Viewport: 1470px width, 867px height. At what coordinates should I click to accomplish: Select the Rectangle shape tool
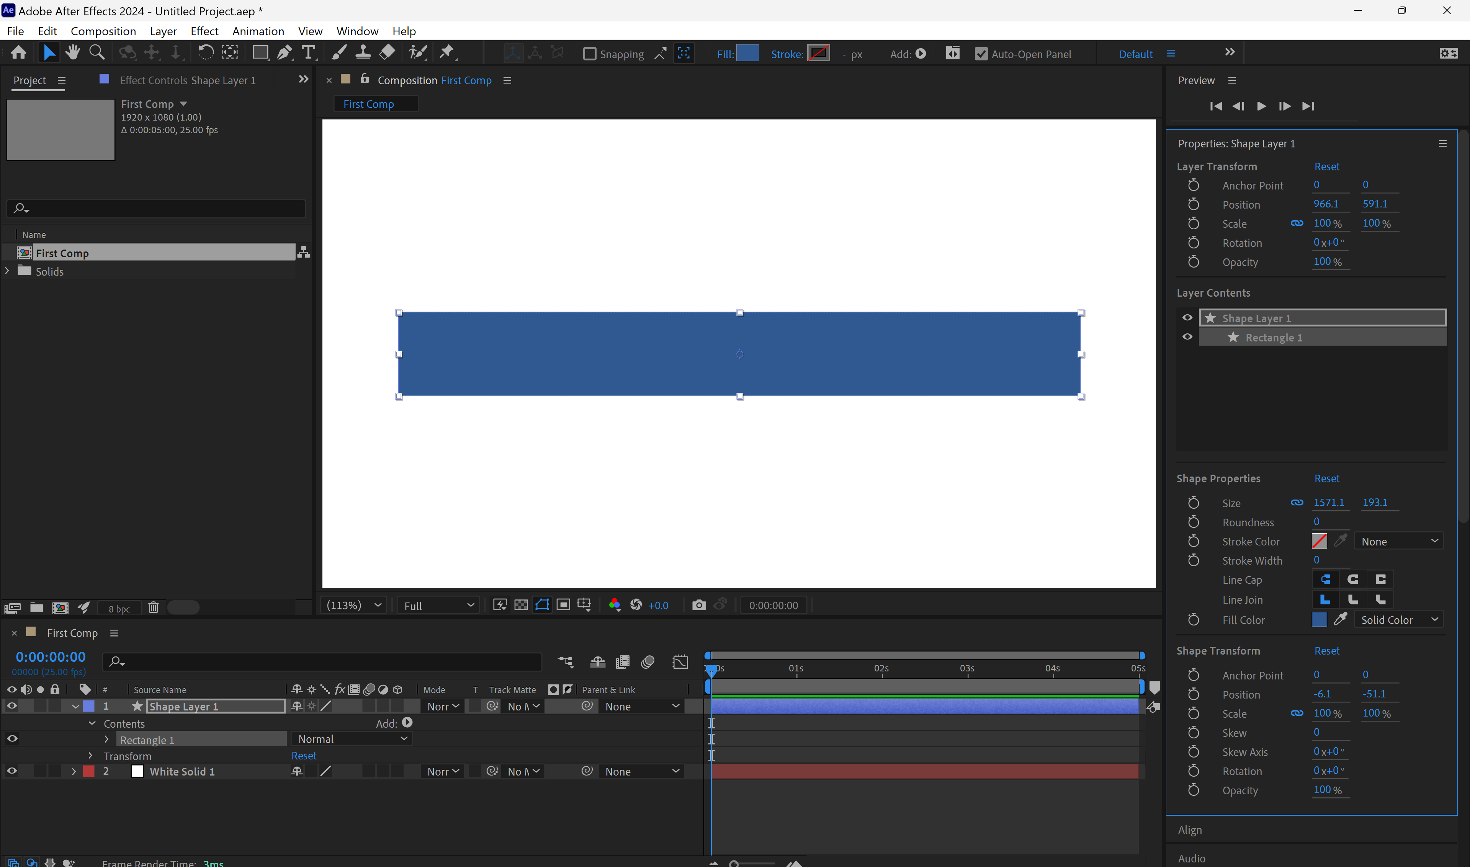(x=259, y=52)
